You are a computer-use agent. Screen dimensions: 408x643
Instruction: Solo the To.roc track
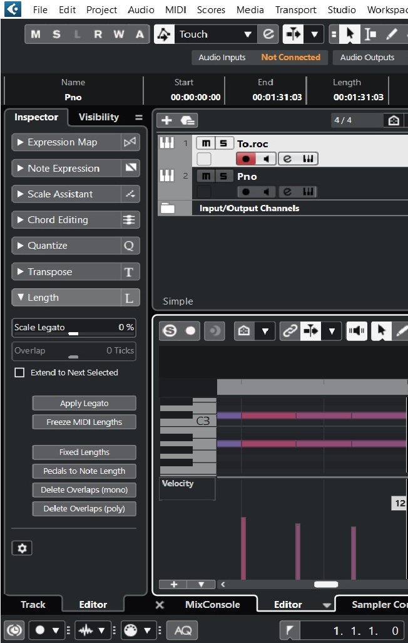[223, 144]
